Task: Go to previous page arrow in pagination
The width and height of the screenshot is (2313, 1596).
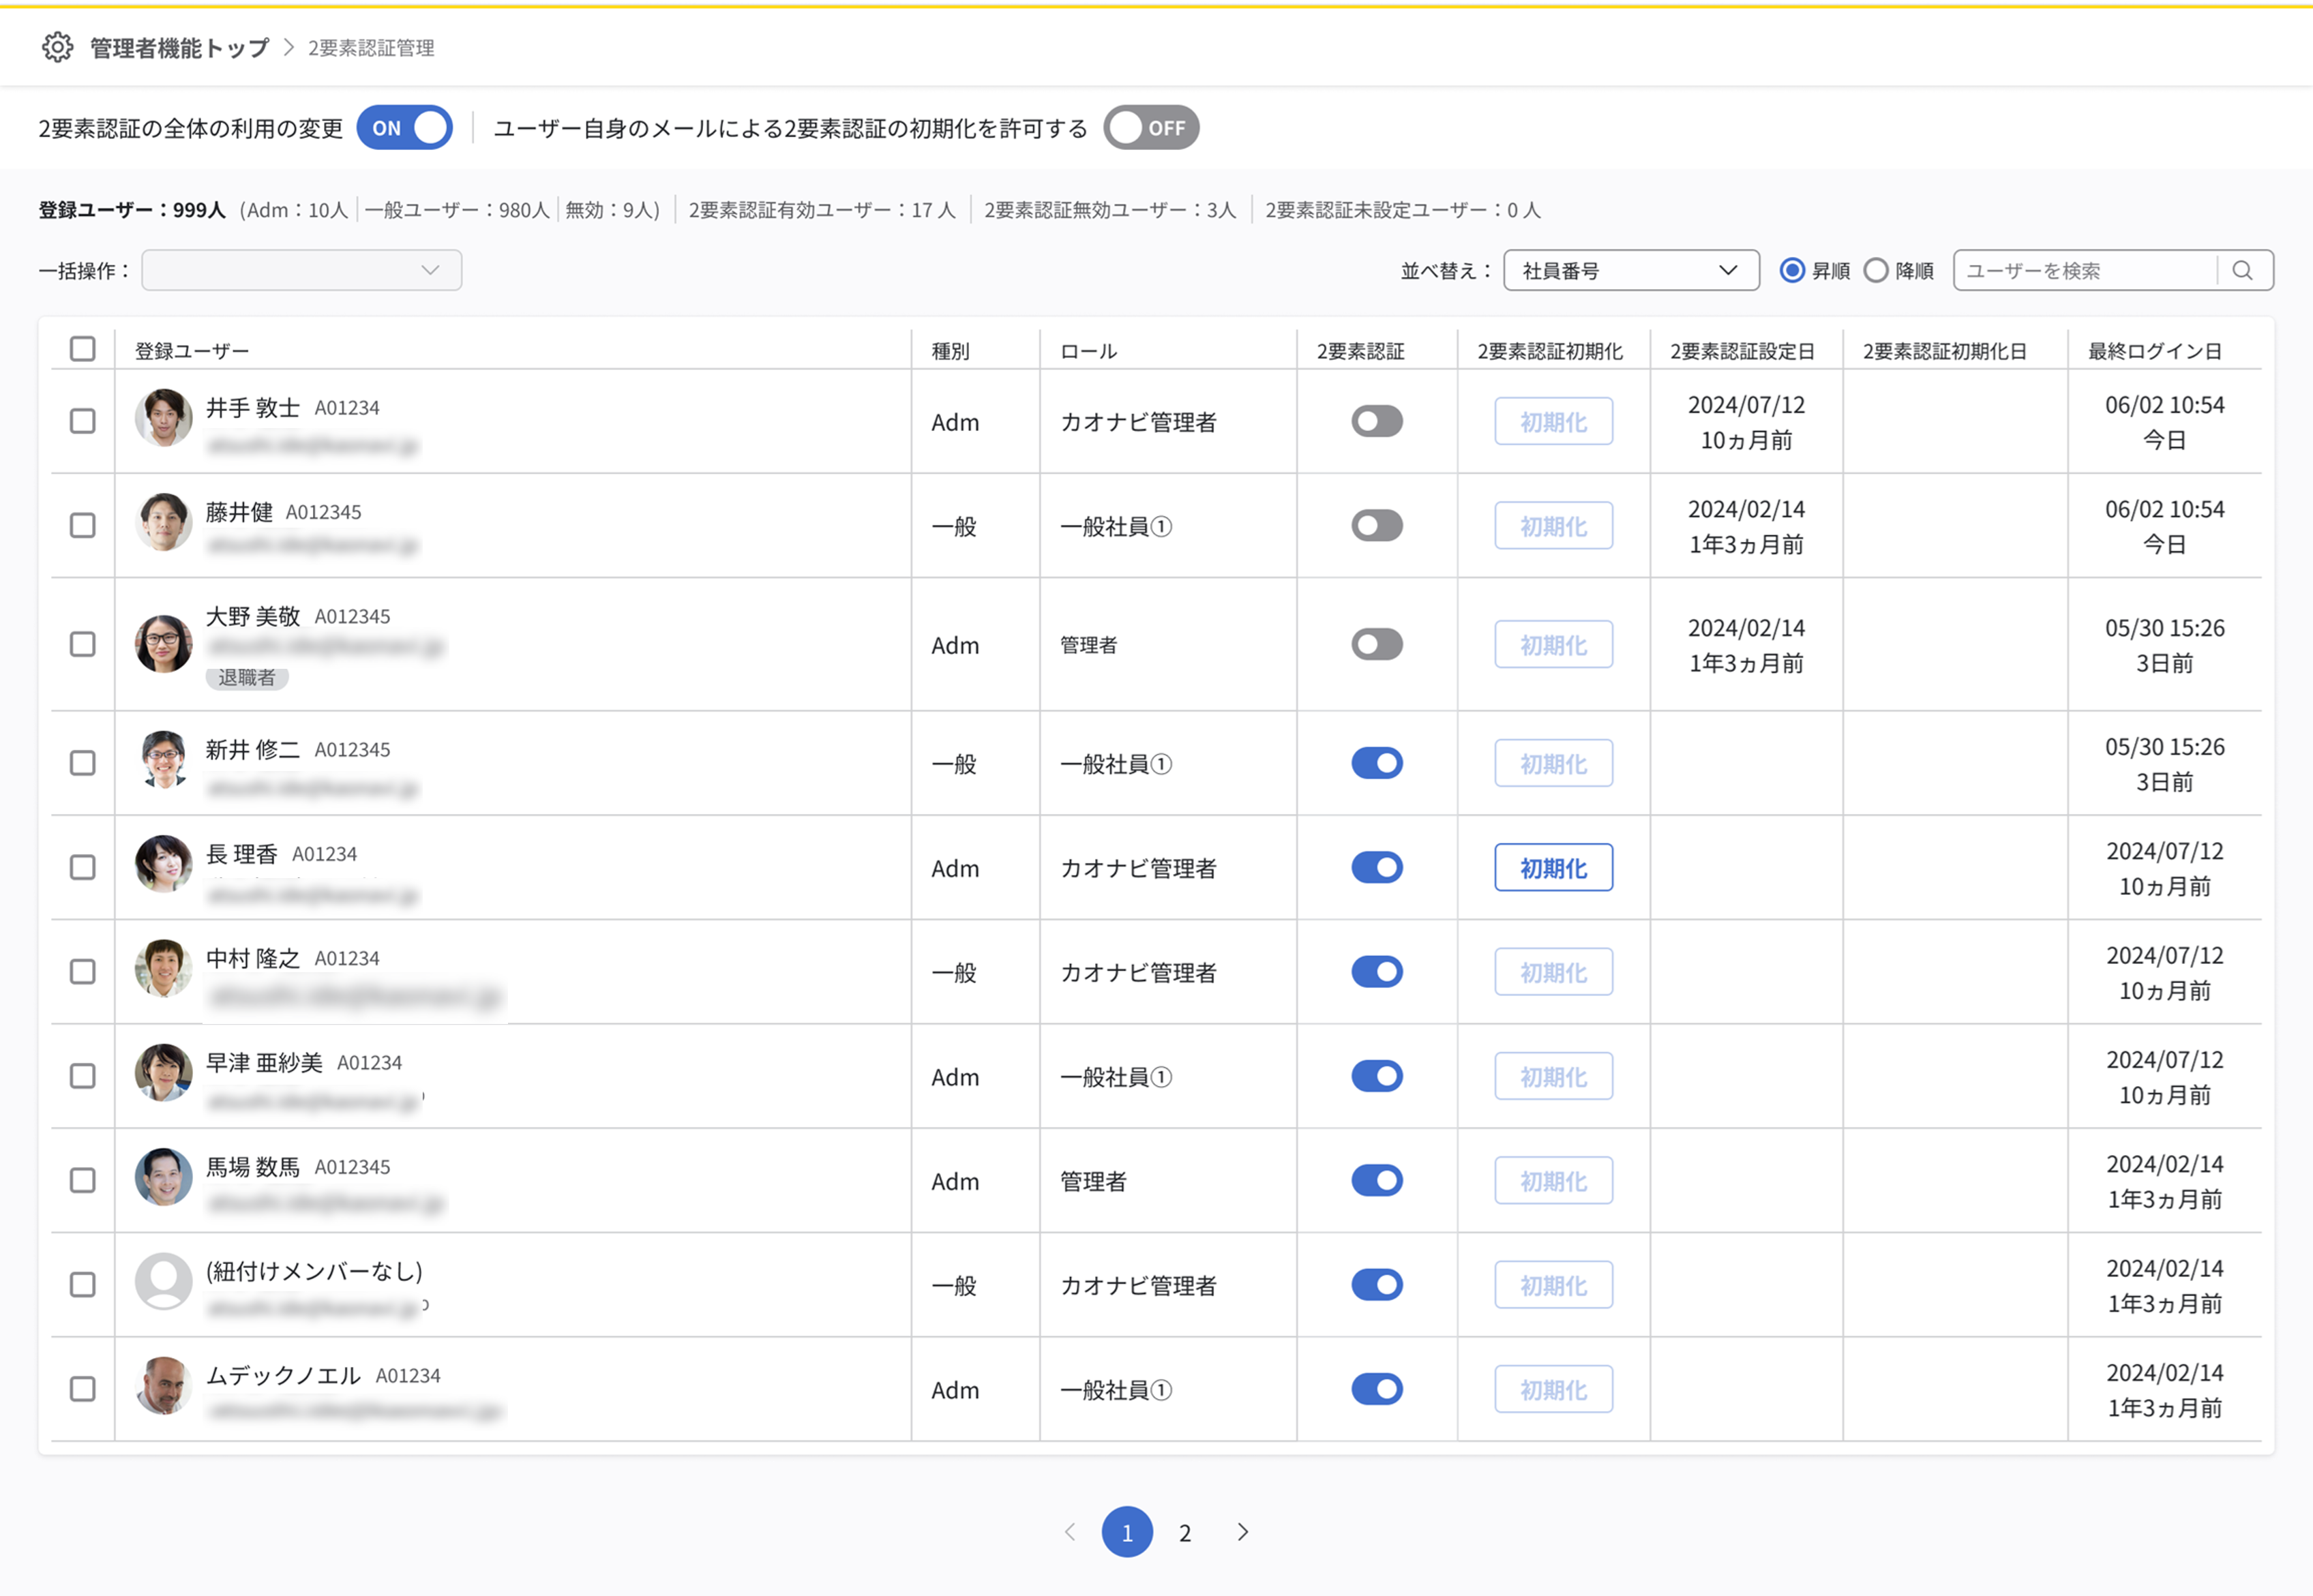Action: (x=1069, y=1532)
